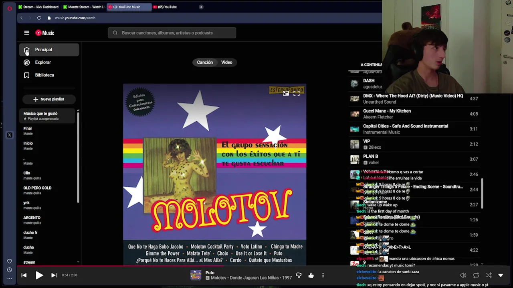
Task: Select the YouTube Music browser tab
Action: point(129,7)
